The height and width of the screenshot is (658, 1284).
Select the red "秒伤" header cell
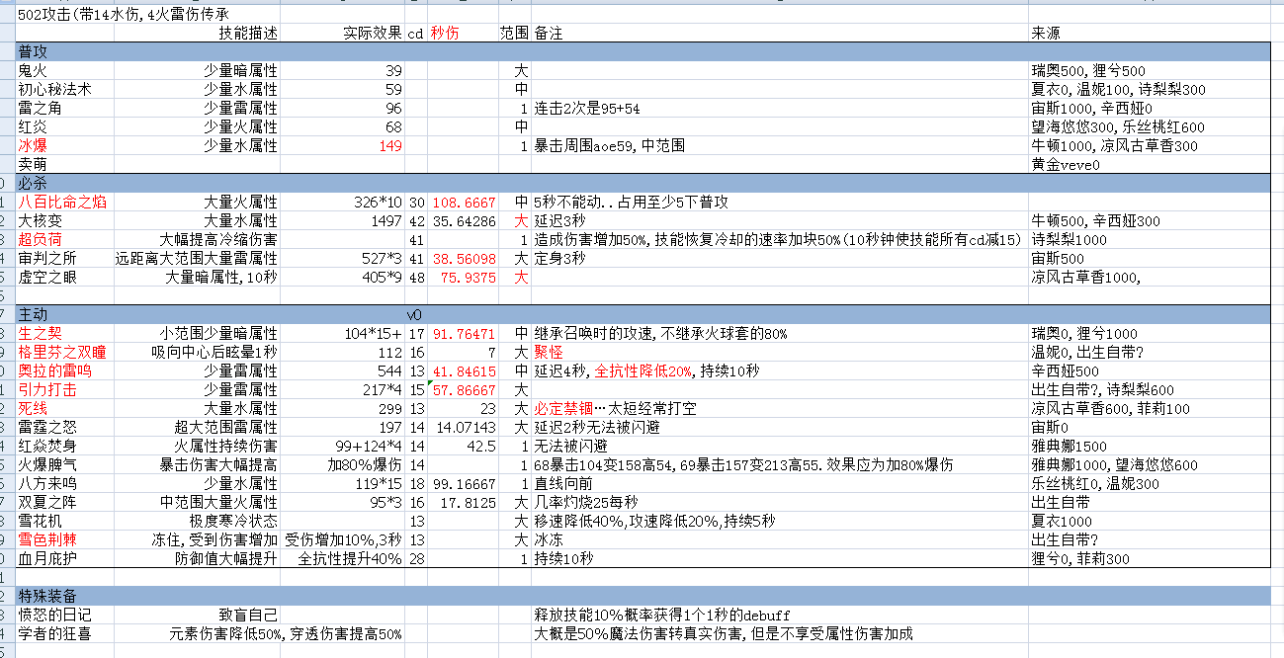click(445, 33)
